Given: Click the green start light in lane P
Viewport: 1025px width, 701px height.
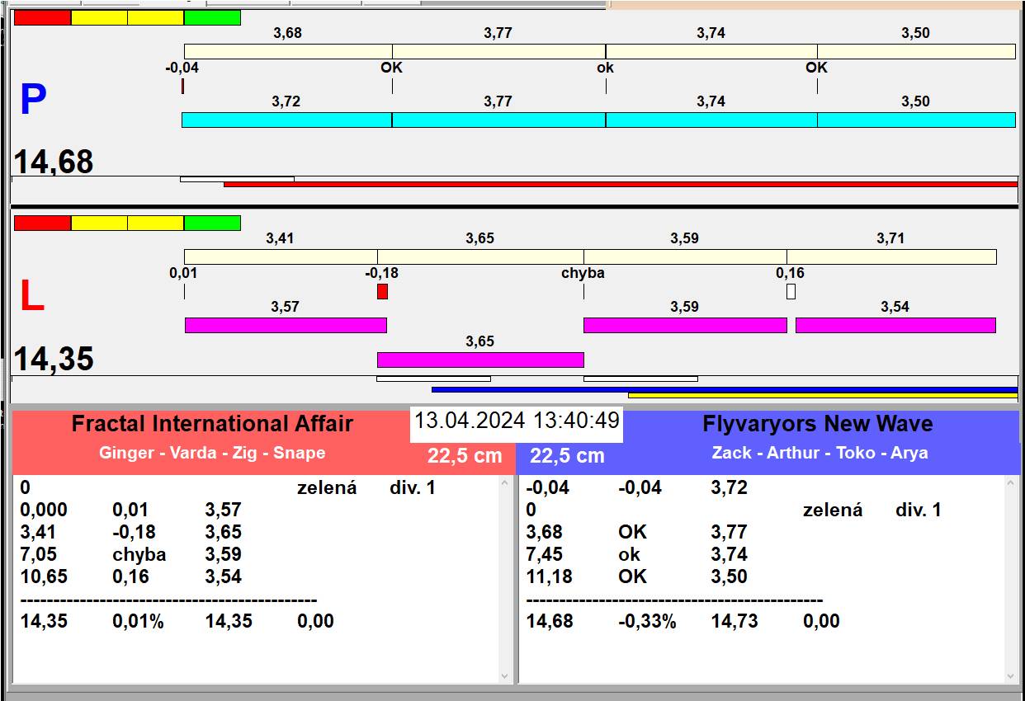Looking at the screenshot, I should pyautogui.click(x=212, y=18).
